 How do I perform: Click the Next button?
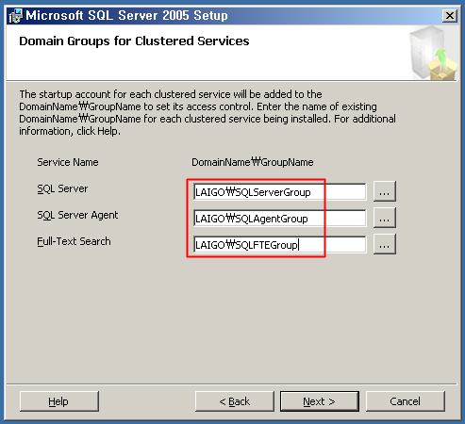(x=320, y=401)
